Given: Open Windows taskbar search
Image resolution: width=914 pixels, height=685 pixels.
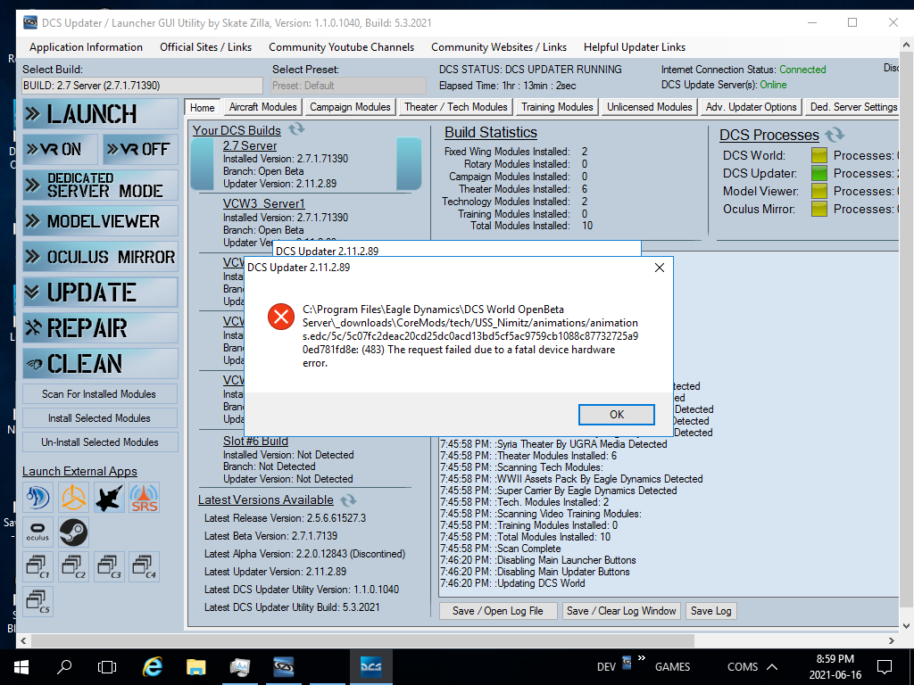Looking at the screenshot, I should point(64,667).
